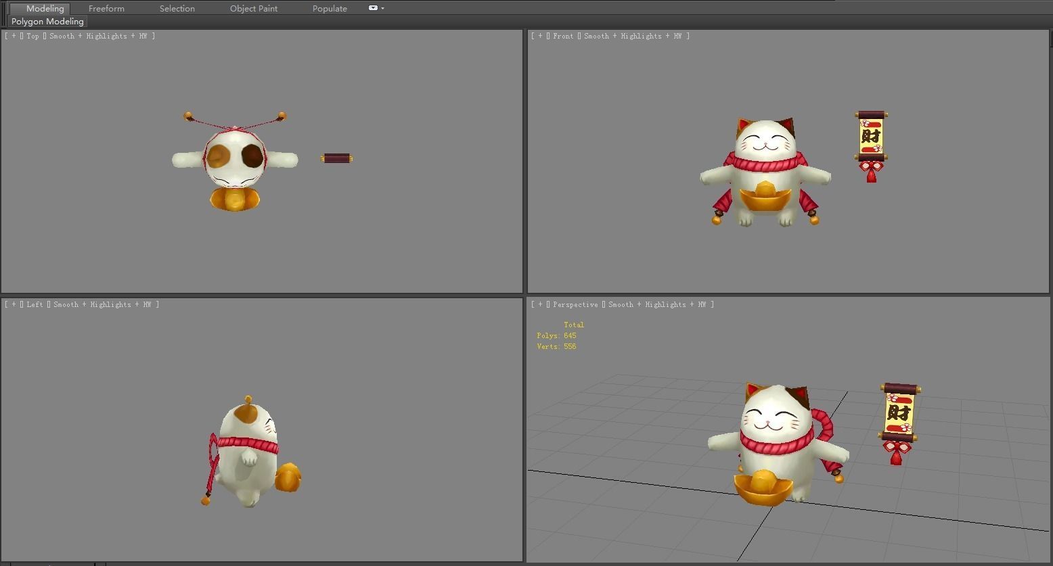Open the Freeform ribbon tab
Screen dimensions: 1053x566
point(106,8)
